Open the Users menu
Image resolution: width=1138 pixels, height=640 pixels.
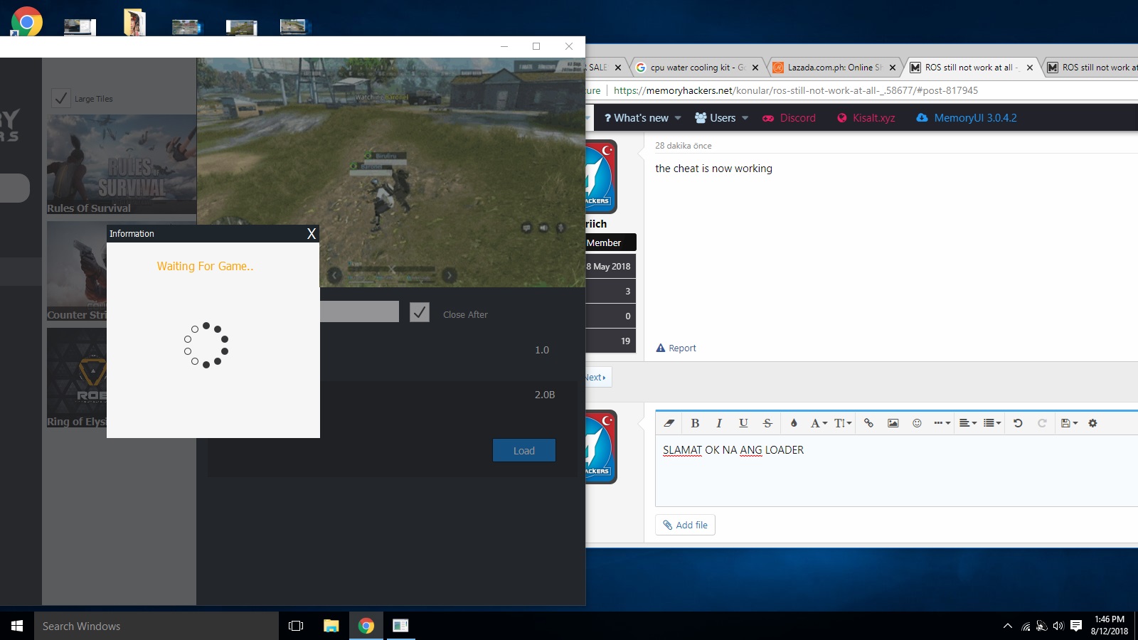tap(716, 118)
